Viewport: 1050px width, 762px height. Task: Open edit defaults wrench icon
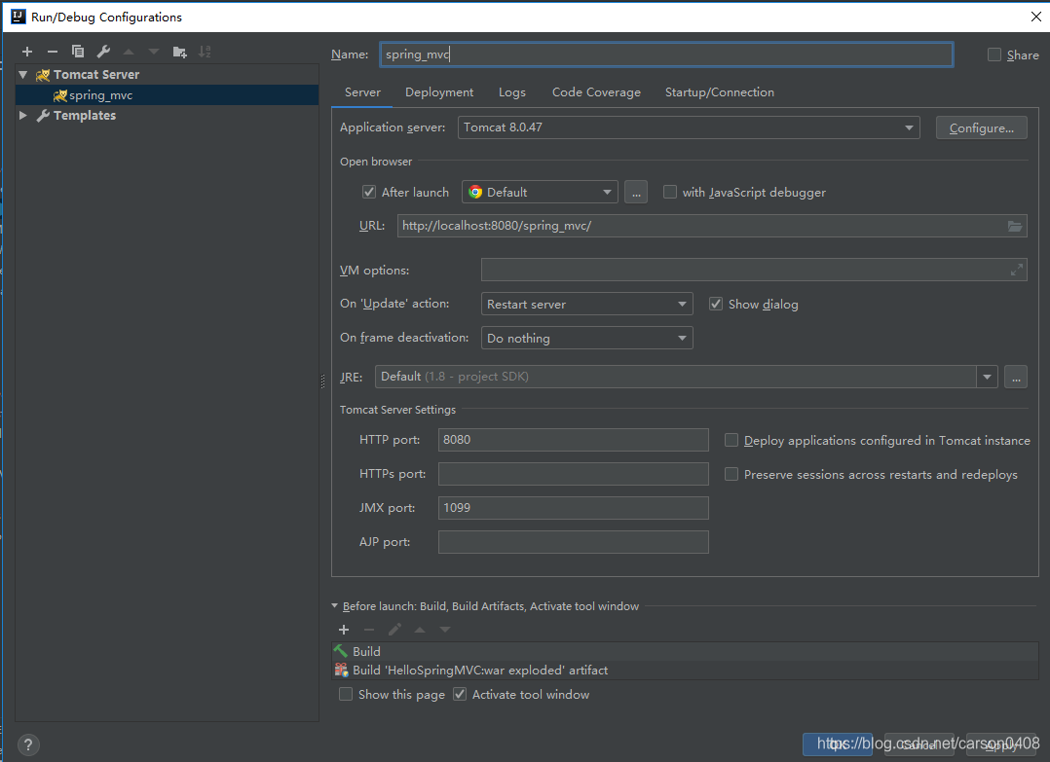pos(103,52)
